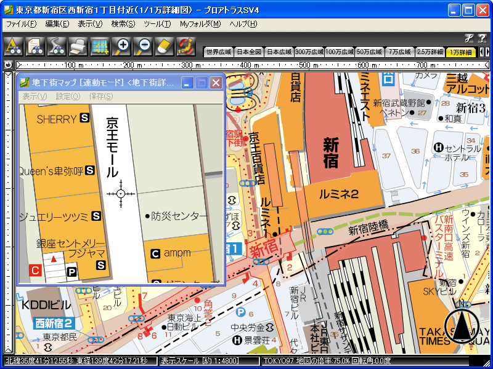This screenshot has width=493, height=369.
Task: Select the map area selection grid tool
Action: [100, 47]
